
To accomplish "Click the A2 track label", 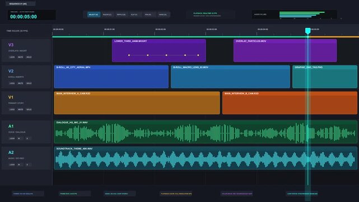I will (11, 152).
